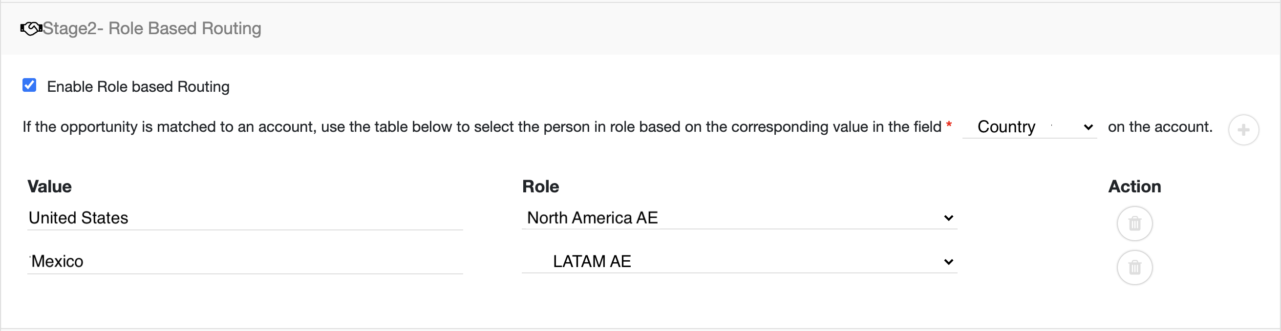Image resolution: width=1281 pixels, height=331 pixels.
Task: Add a new routing row with plus icon
Action: [1243, 130]
